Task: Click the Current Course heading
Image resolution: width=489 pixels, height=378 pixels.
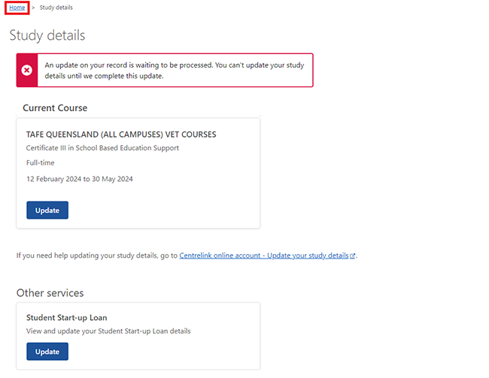Action: tap(55, 107)
